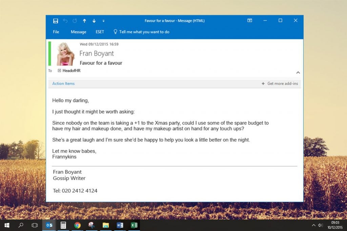Expand the HeadofHR recipient group plus icon
This screenshot has width=347, height=231.
[59, 70]
